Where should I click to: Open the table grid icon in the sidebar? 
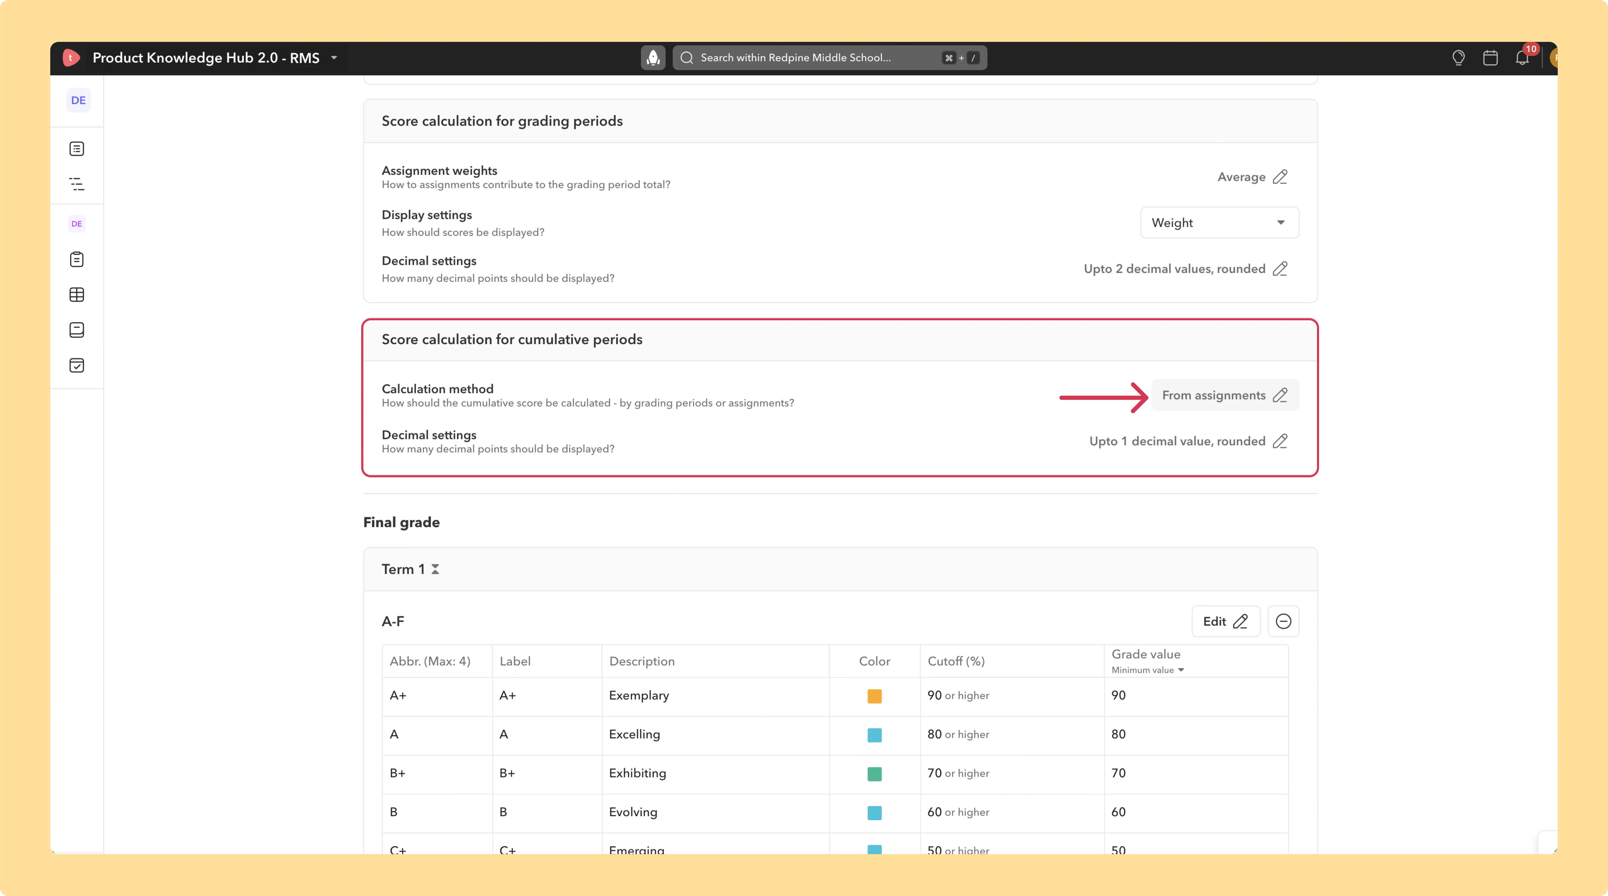tap(77, 294)
